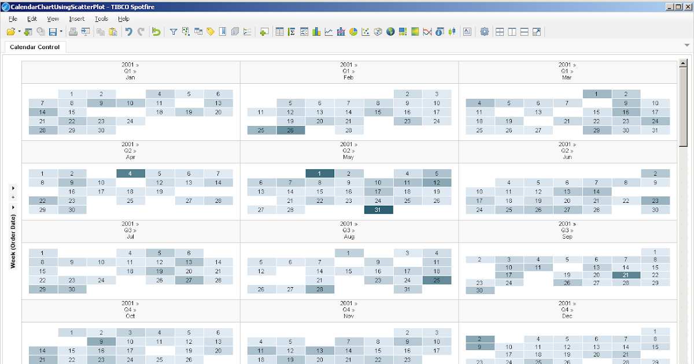This screenshot has width=694, height=364.
Task: Insert a Text Area visualization
Action: [x=466, y=32]
